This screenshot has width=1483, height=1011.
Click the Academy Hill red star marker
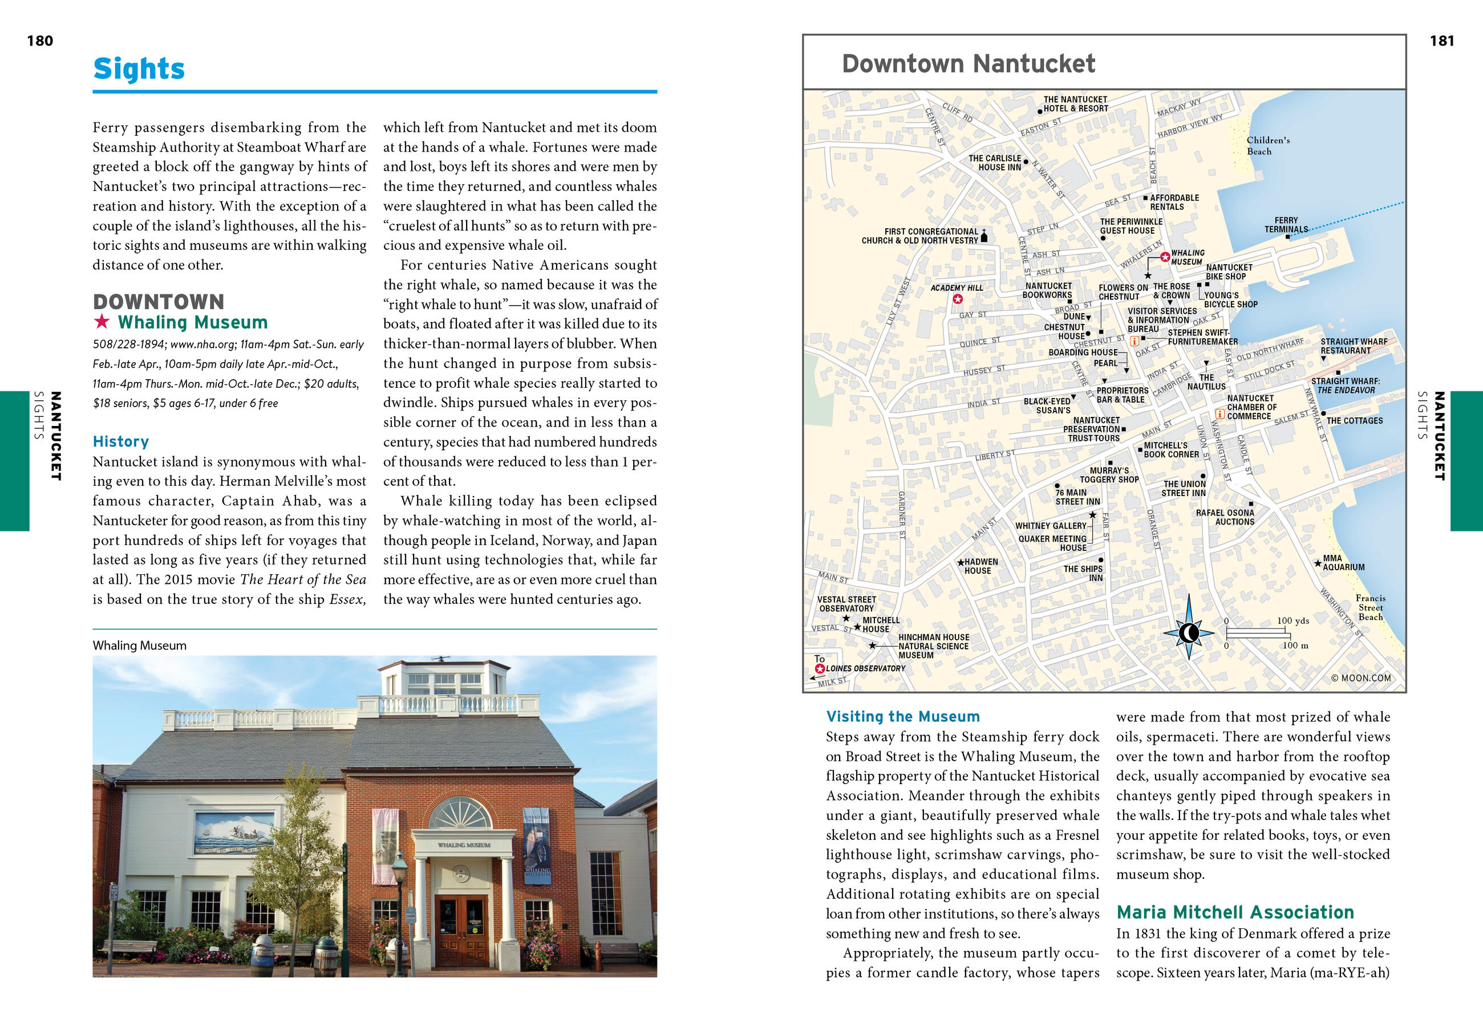click(957, 299)
